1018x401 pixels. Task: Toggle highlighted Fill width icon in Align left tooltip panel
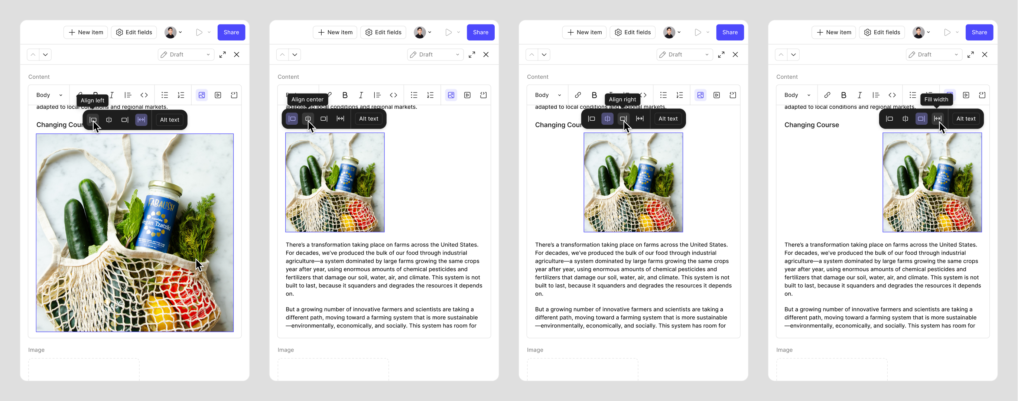click(141, 120)
